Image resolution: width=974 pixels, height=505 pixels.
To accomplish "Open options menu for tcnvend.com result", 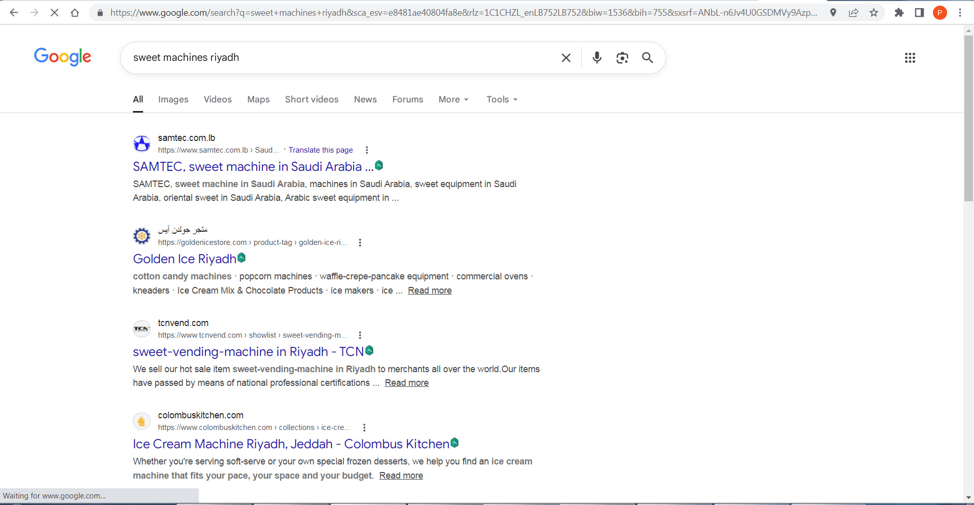I will tap(360, 335).
